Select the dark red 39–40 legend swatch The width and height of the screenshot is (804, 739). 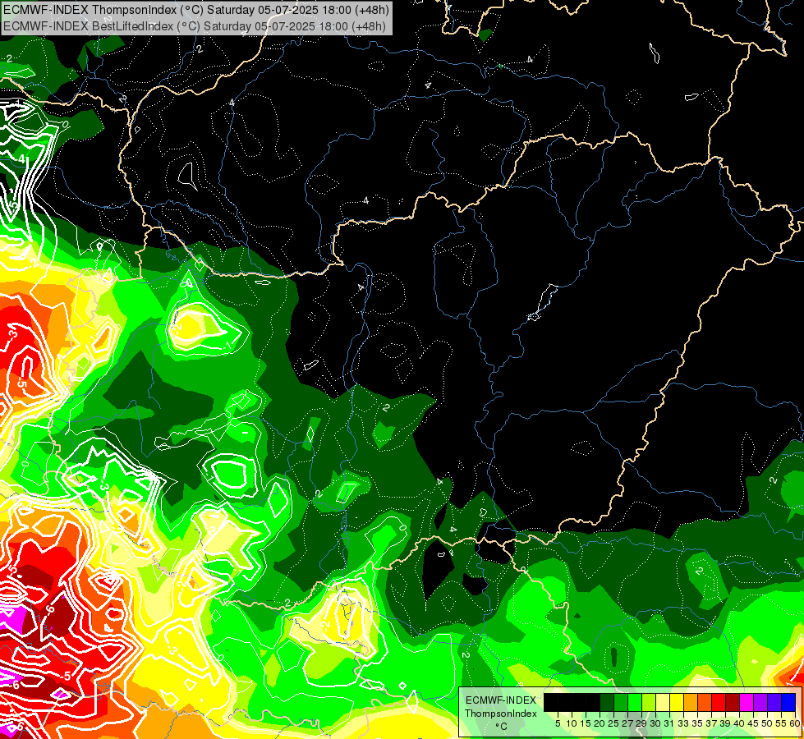click(x=733, y=702)
